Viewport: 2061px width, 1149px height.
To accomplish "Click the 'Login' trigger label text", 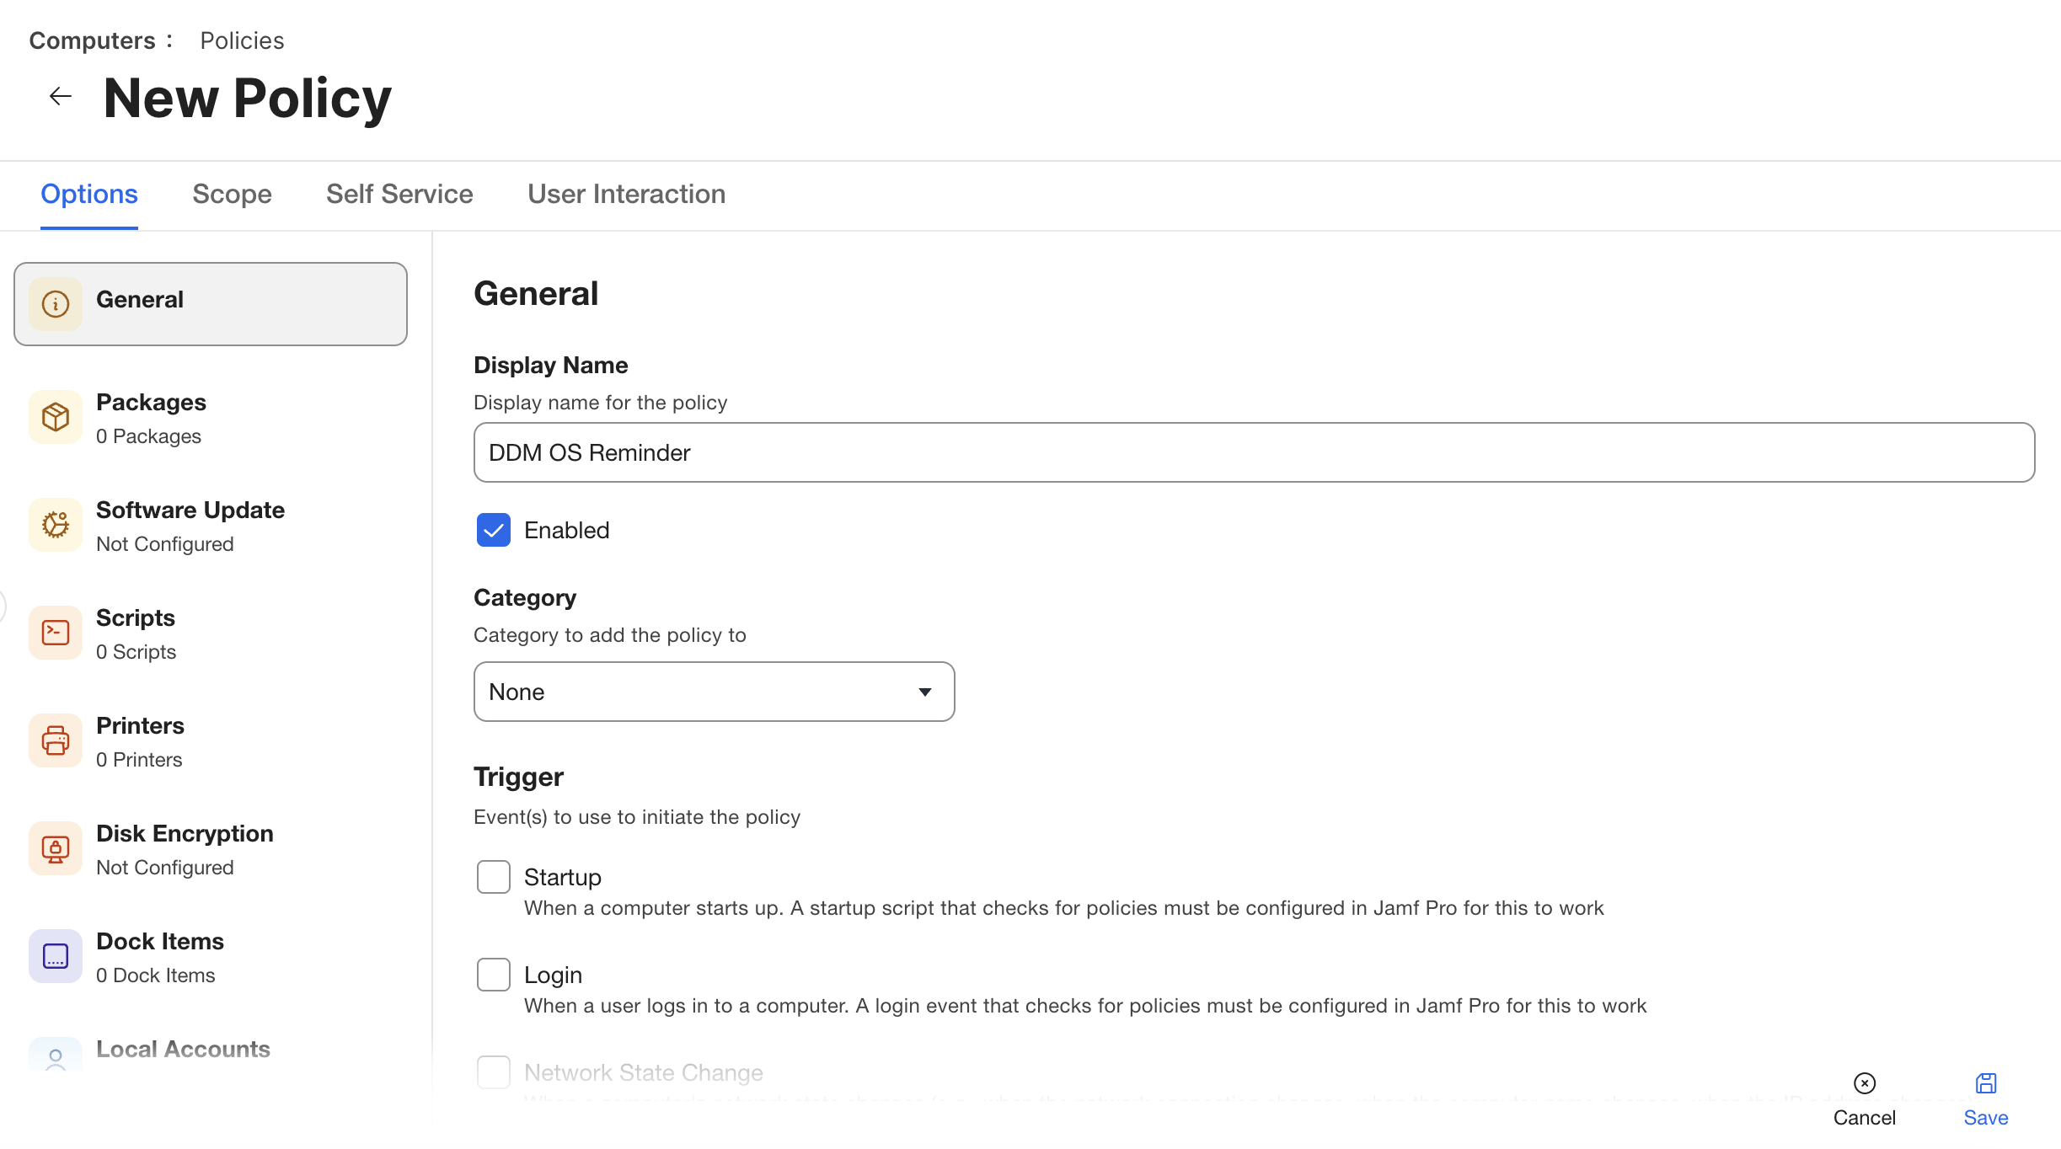I will tap(553, 975).
